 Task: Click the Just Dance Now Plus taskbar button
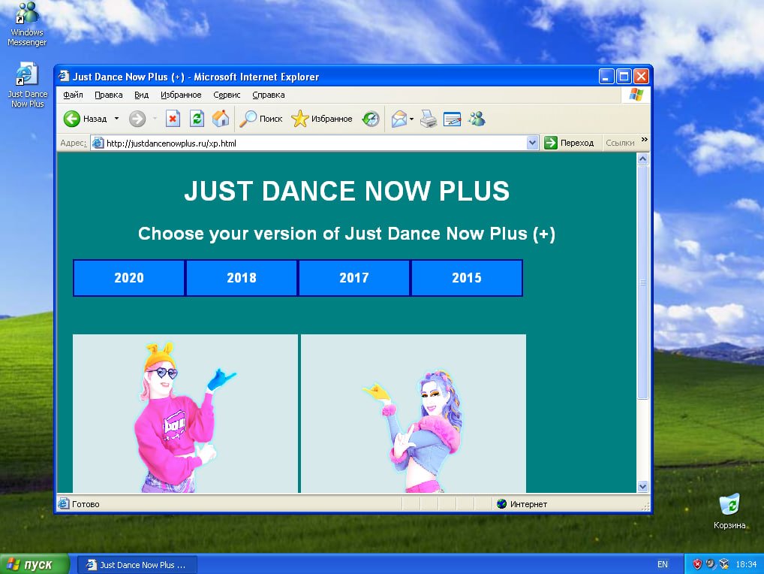(137, 565)
